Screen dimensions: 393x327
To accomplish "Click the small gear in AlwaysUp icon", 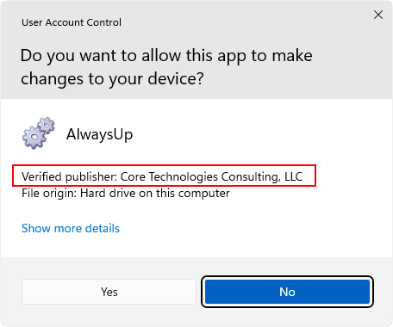I will [x=47, y=126].
